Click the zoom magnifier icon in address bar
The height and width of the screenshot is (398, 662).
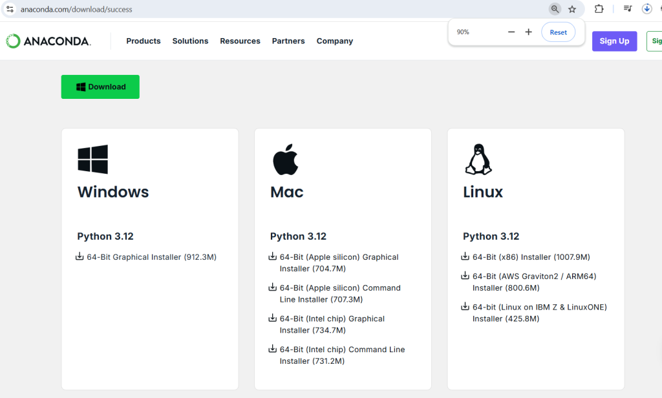[x=555, y=9]
